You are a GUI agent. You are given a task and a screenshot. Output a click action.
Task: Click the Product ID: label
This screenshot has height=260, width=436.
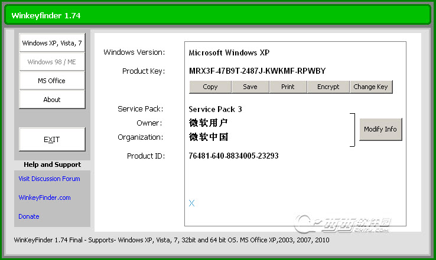tap(146, 156)
